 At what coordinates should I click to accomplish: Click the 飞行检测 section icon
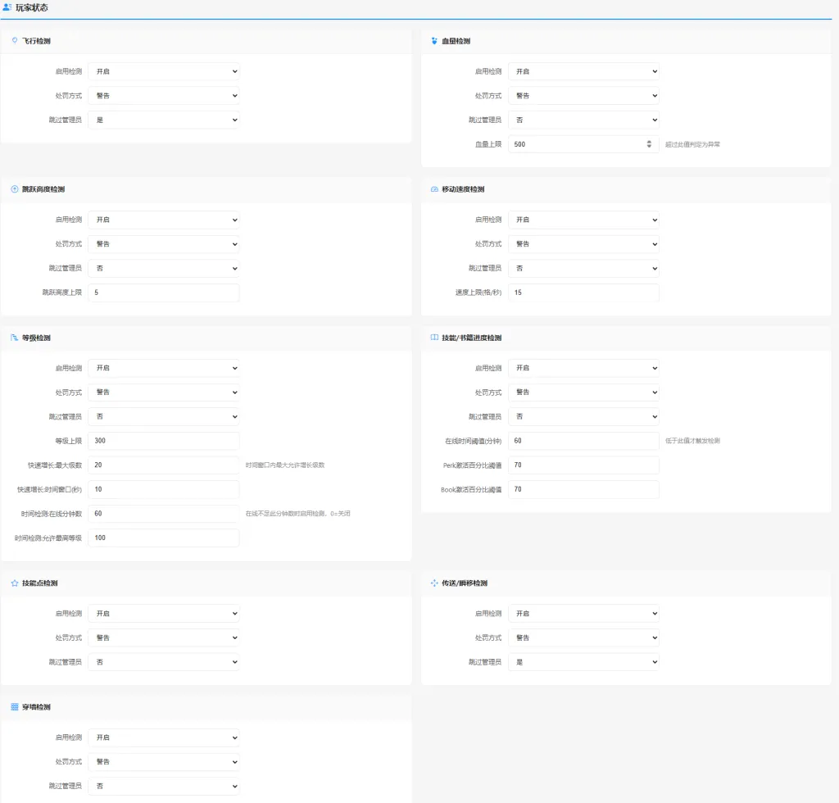[15, 40]
